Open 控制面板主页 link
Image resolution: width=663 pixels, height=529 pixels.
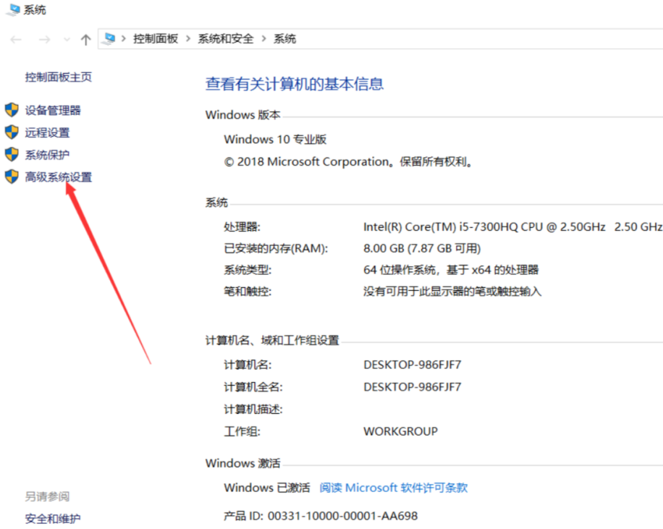click(x=59, y=77)
